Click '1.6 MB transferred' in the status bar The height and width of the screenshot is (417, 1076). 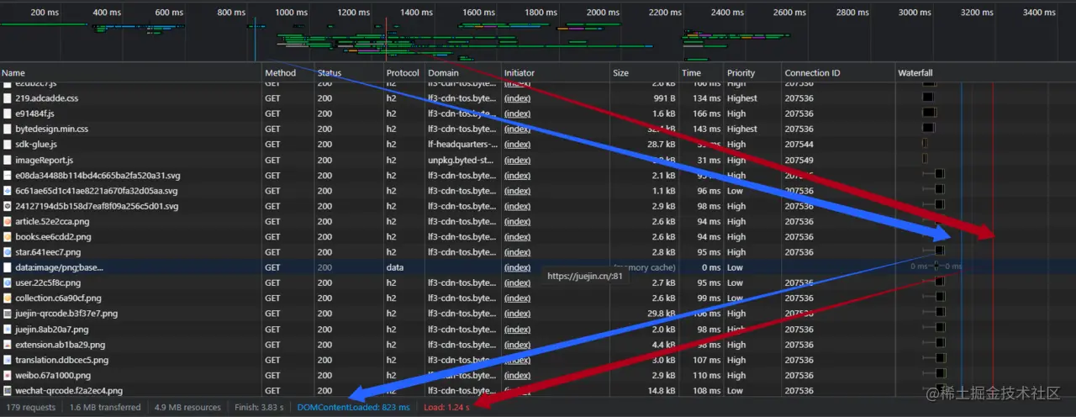click(105, 408)
